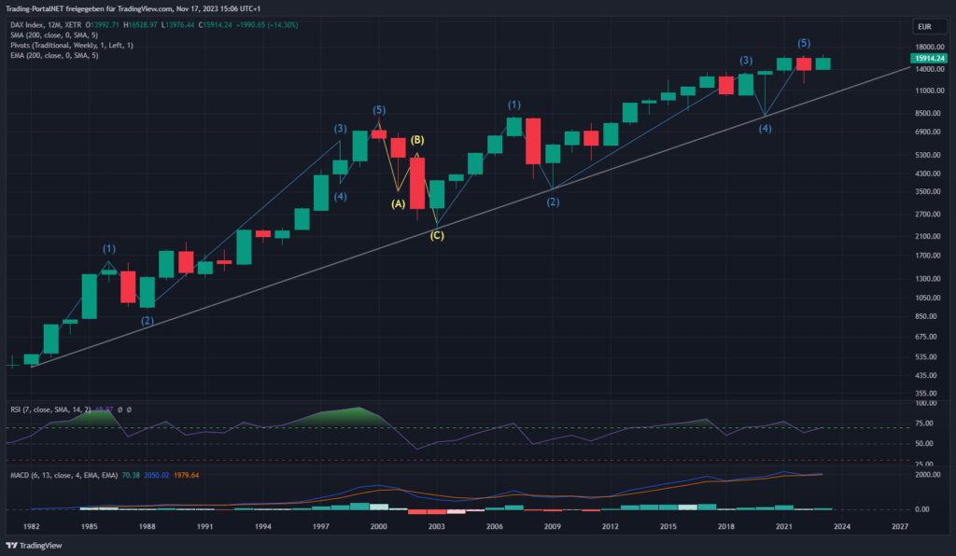Click the 1300.00 price axis label
Screen dimensions: 956x556
(x=930, y=279)
